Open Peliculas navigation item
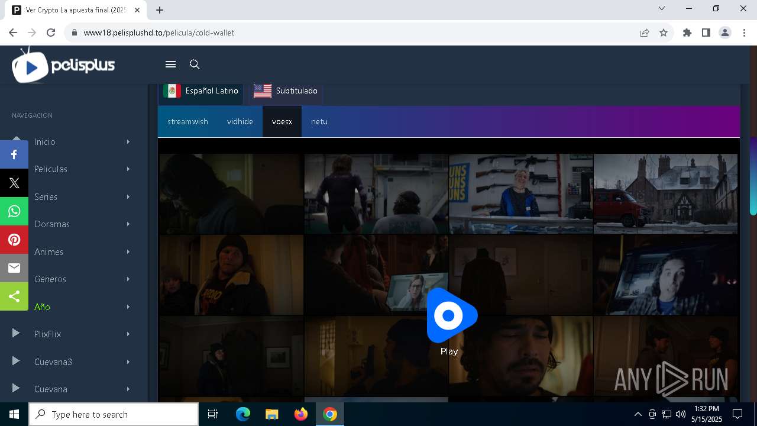The image size is (757, 426). point(51,169)
